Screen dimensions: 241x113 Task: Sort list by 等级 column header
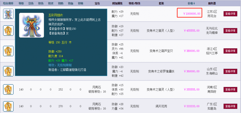[21, 3]
